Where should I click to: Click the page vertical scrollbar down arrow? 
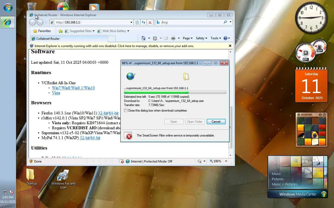(x=230, y=155)
